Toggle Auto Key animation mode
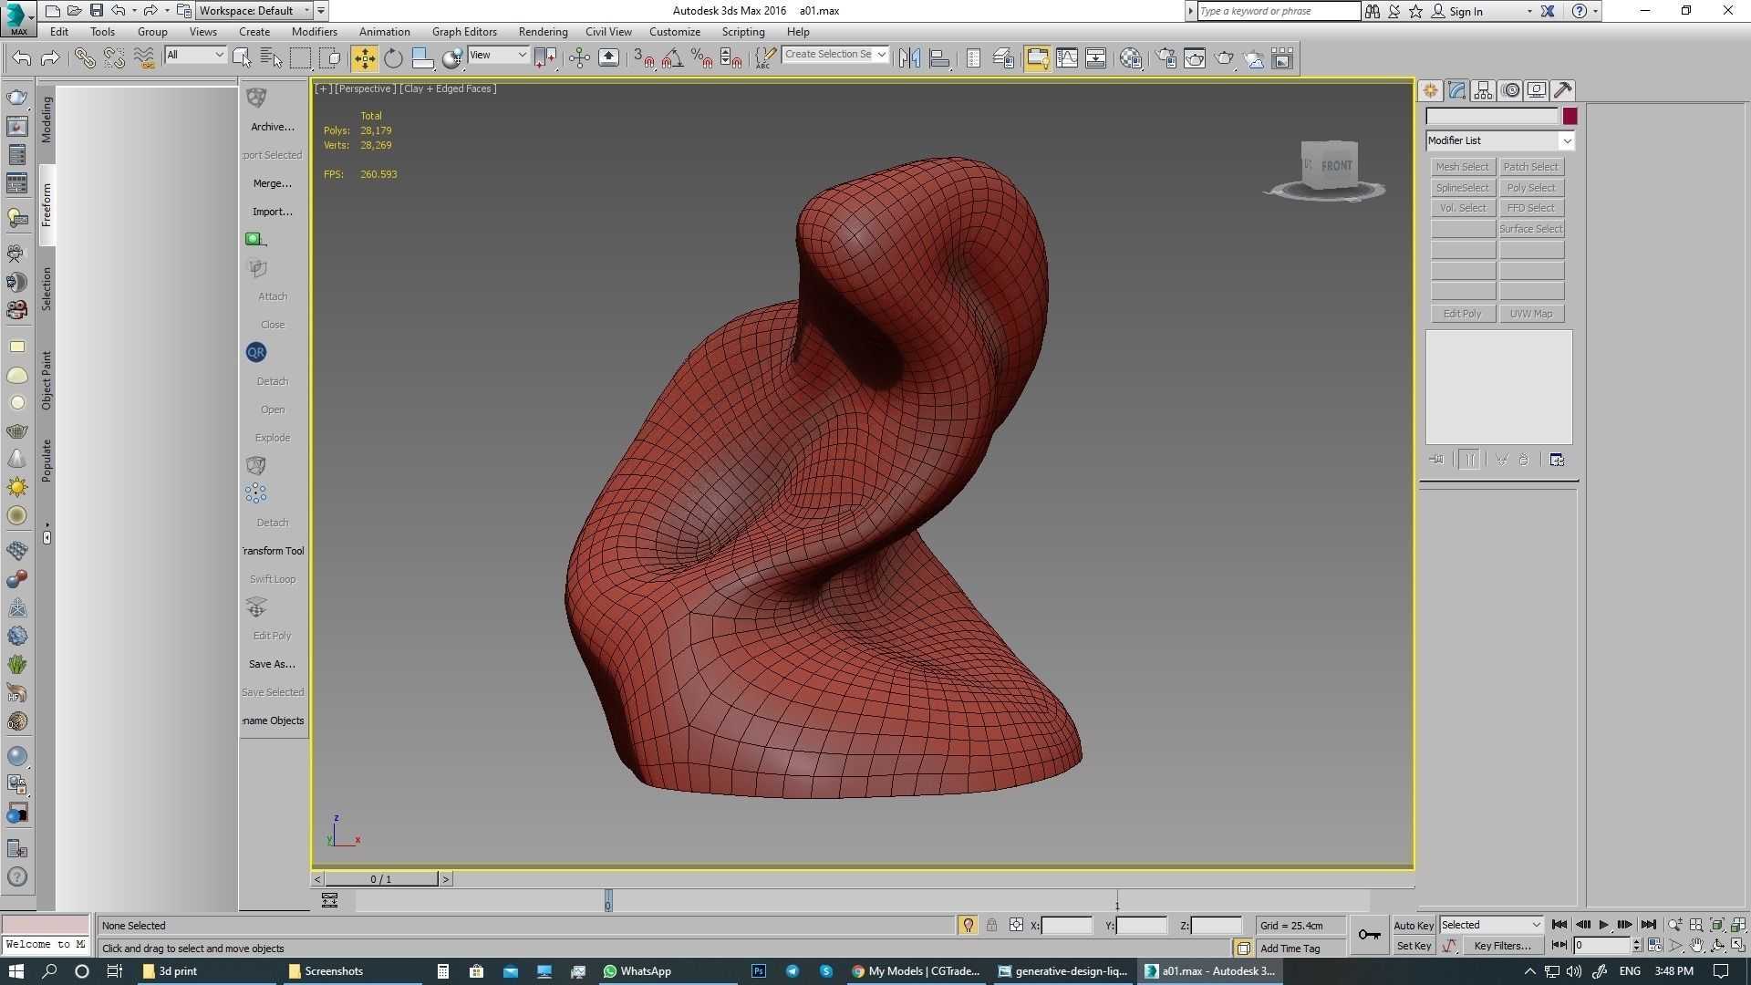Viewport: 1751px width, 985px height. [x=1414, y=926]
